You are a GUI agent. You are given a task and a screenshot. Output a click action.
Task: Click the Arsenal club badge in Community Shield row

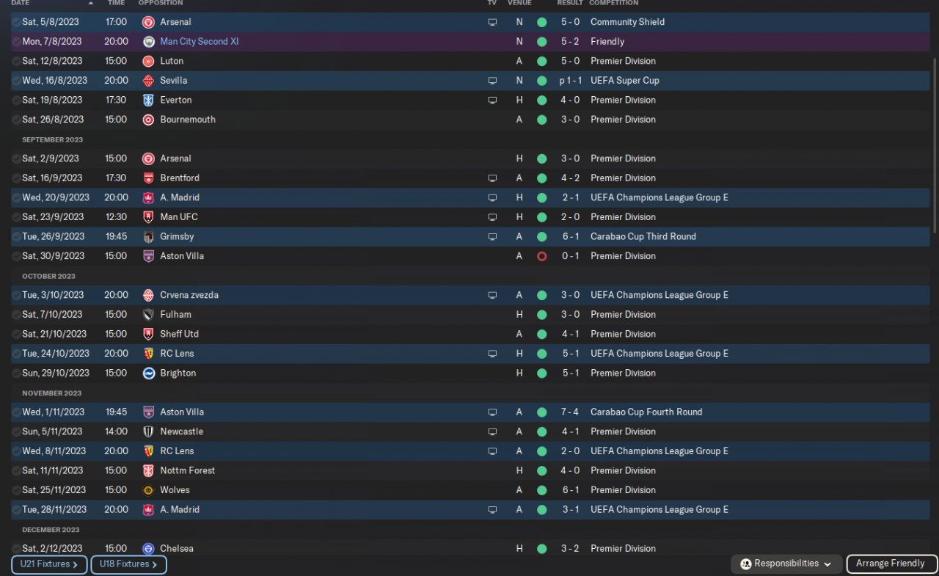(148, 22)
